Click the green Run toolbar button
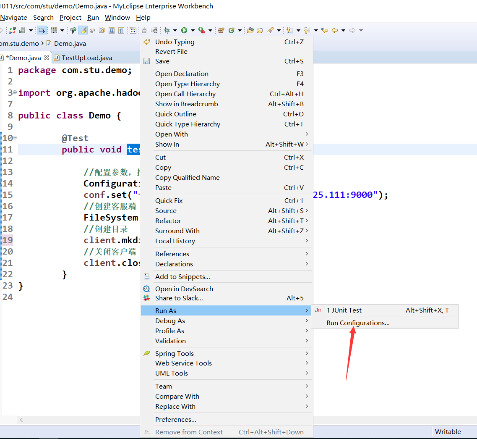Image resolution: width=477 pixels, height=439 pixels. (x=184, y=30)
